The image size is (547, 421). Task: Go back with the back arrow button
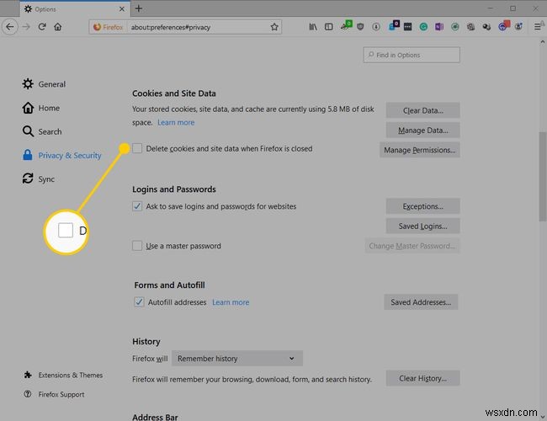coord(10,27)
